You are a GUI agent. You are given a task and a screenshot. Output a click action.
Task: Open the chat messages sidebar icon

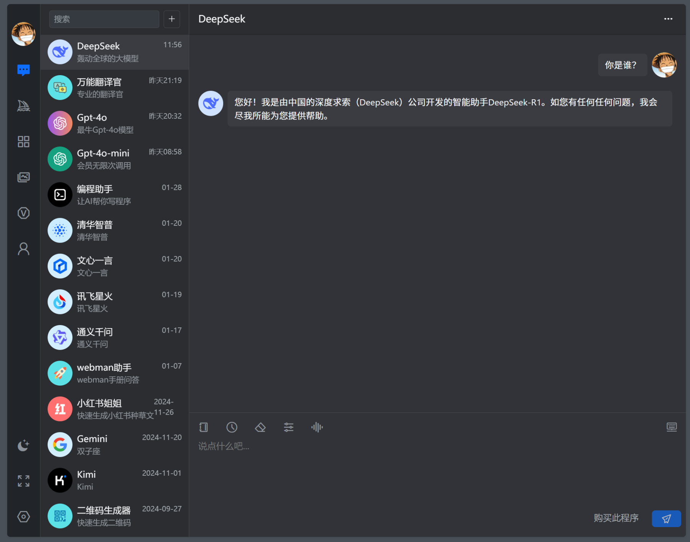(x=23, y=70)
